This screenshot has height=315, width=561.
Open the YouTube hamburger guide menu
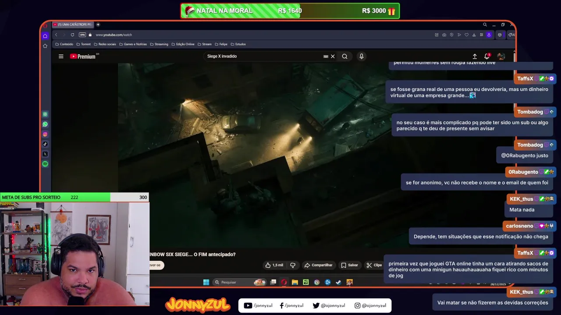click(61, 56)
